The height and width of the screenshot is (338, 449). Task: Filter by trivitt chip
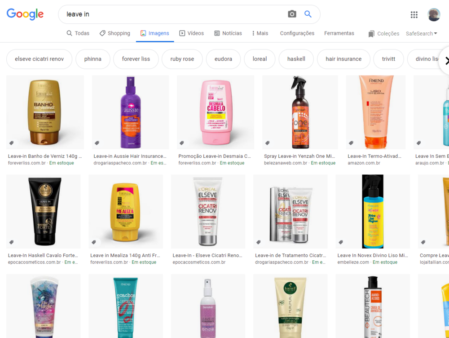pyautogui.click(x=388, y=59)
